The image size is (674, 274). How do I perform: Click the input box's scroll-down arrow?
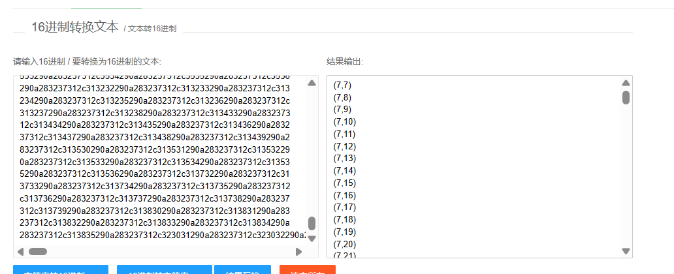click(x=312, y=238)
